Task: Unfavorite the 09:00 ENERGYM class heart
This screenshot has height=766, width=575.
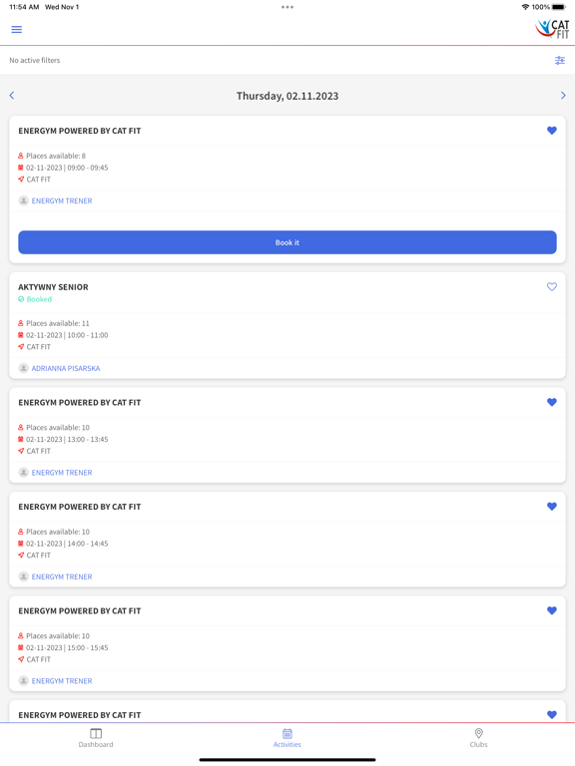Action: [x=551, y=131]
